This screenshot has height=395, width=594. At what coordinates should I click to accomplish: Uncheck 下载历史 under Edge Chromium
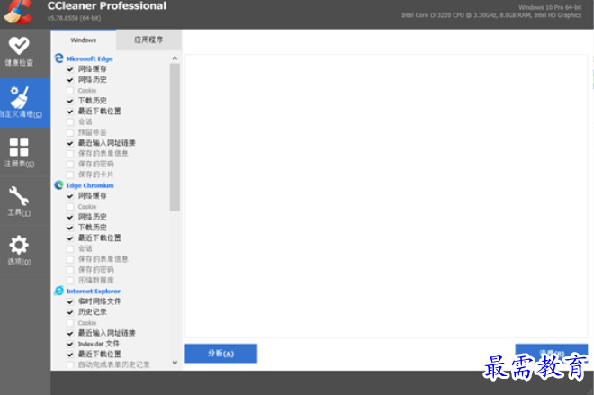[x=70, y=228]
